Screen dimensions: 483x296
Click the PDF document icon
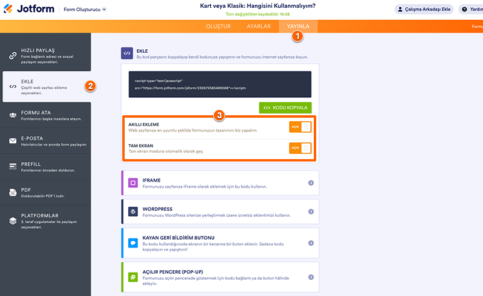[x=13, y=193]
